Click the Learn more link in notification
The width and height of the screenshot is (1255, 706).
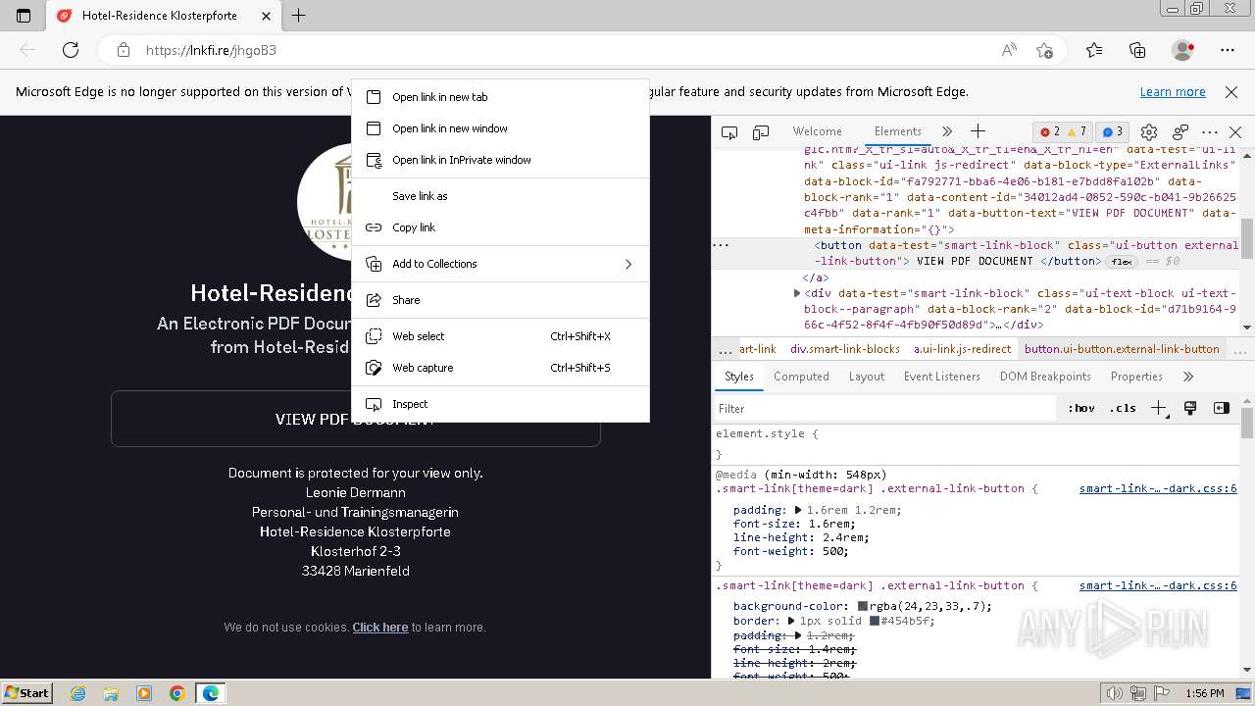[1173, 92]
